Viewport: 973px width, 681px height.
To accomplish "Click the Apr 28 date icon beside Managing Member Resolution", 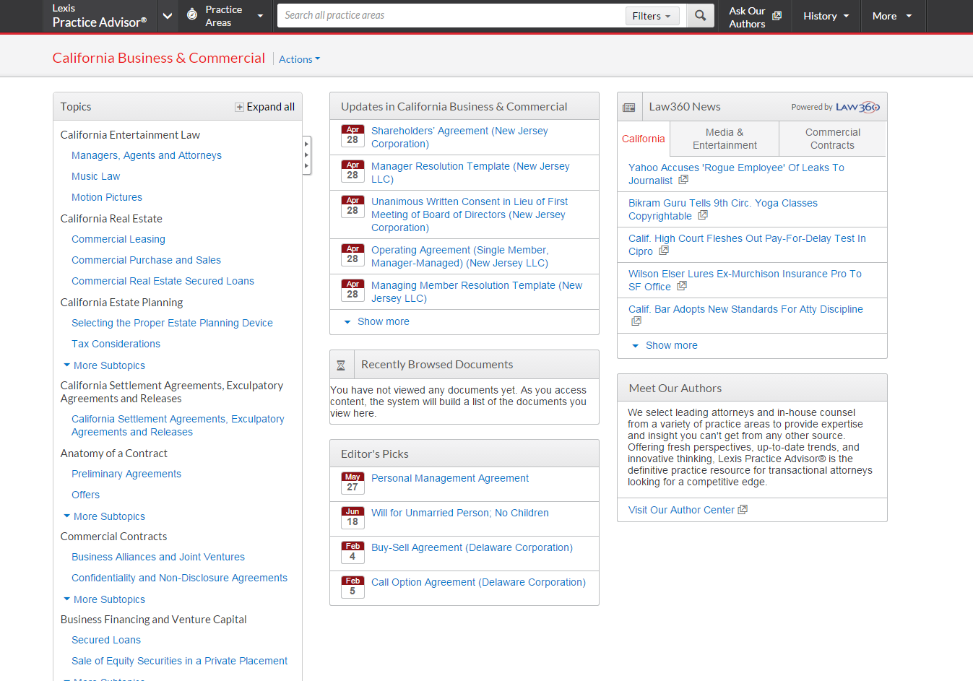I will coord(353,290).
